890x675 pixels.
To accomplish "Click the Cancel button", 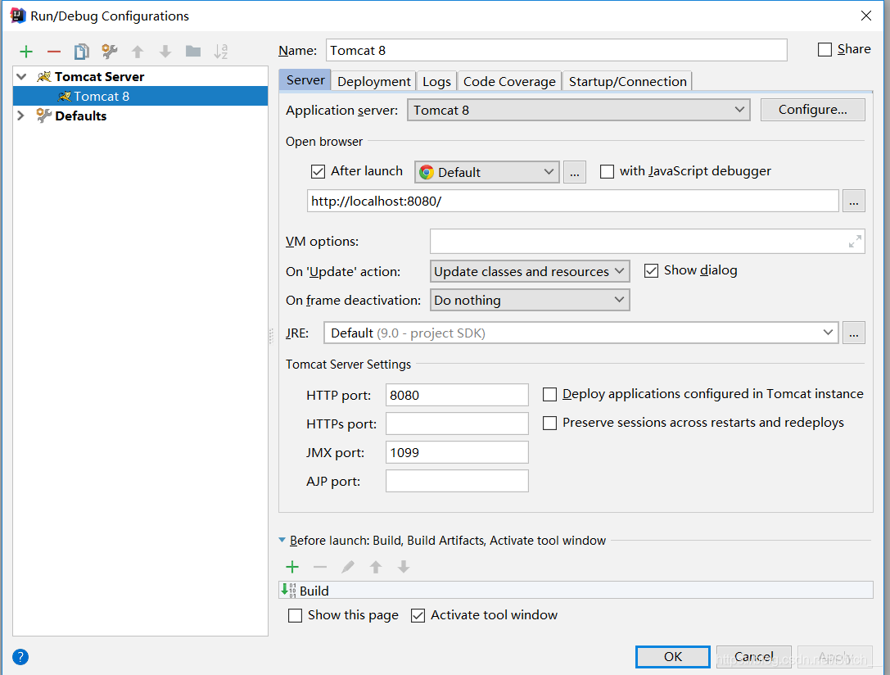I will pos(754,657).
